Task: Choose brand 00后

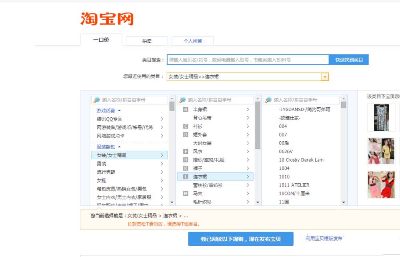Action: tap(284, 143)
